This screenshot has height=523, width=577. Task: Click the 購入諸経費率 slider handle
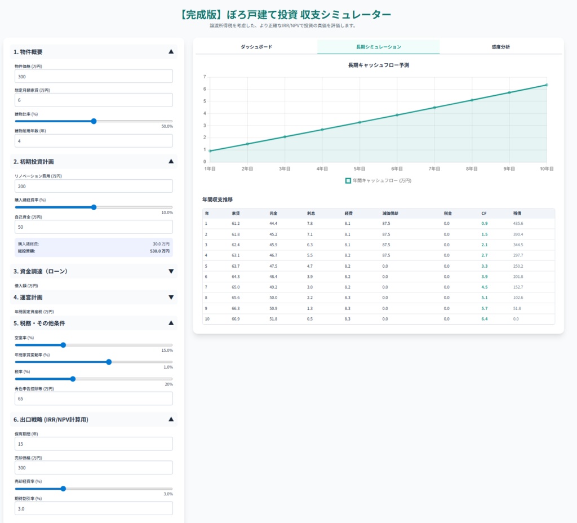coord(94,207)
